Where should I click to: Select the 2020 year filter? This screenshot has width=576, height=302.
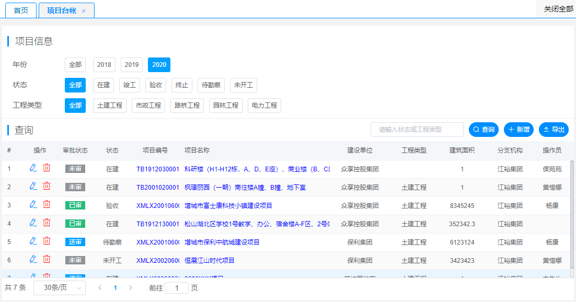(159, 65)
